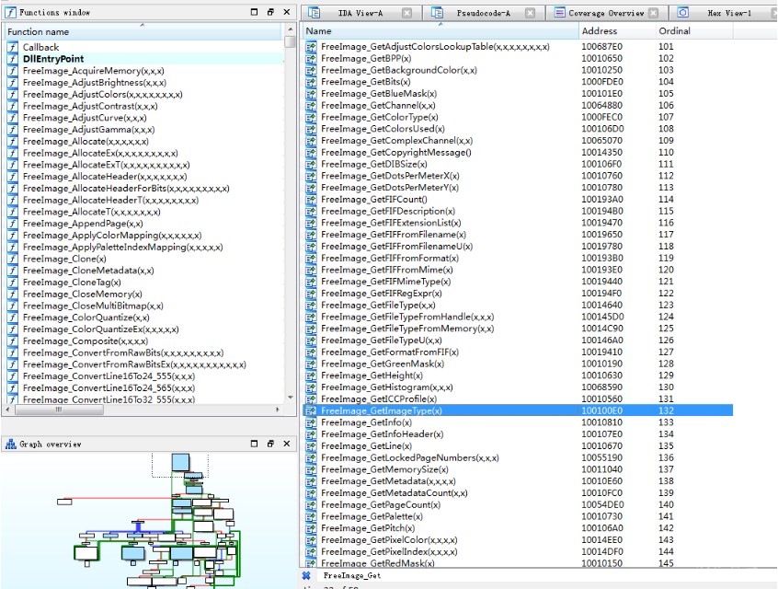This screenshot has height=589, width=778.
Task: Click the Functions list scroll left arrow
Action: 7,410
